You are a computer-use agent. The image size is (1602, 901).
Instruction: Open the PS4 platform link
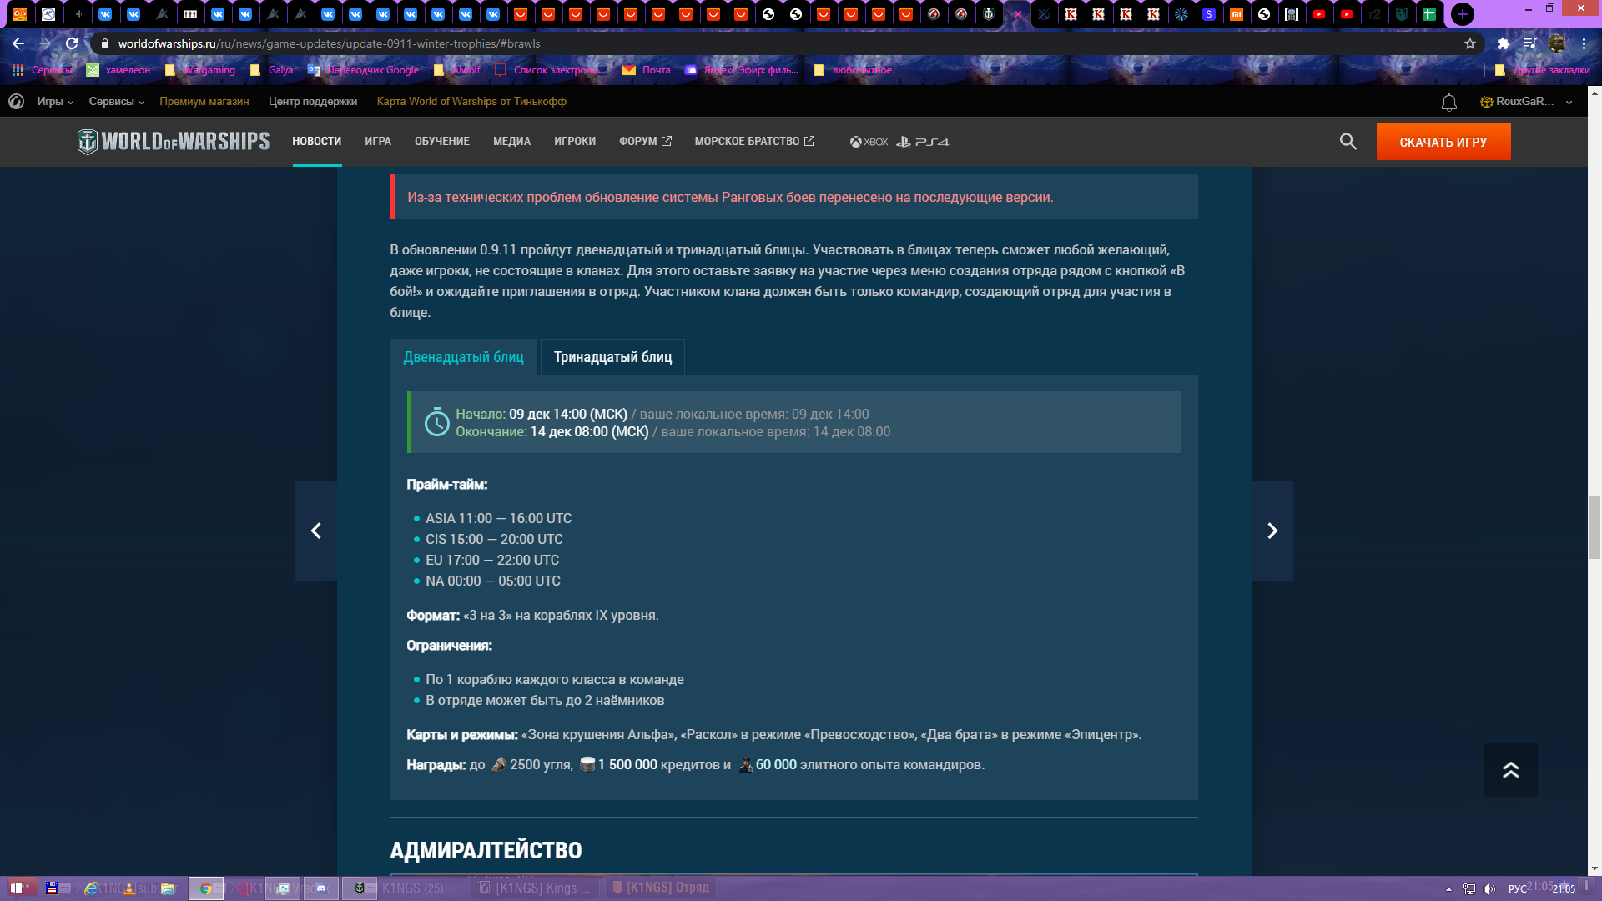(x=923, y=142)
